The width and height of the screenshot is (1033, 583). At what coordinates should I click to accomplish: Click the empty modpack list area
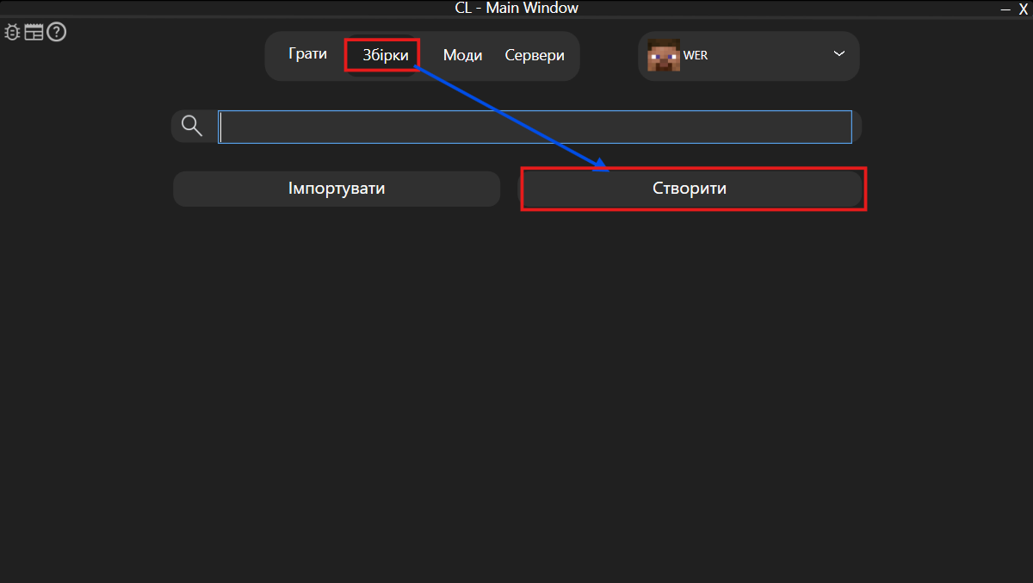point(516,388)
